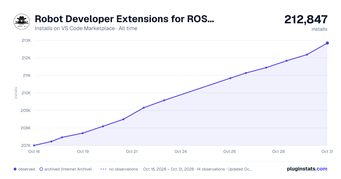Click the 212K y-axis label
The width and height of the screenshot is (341, 179).
(26, 58)
